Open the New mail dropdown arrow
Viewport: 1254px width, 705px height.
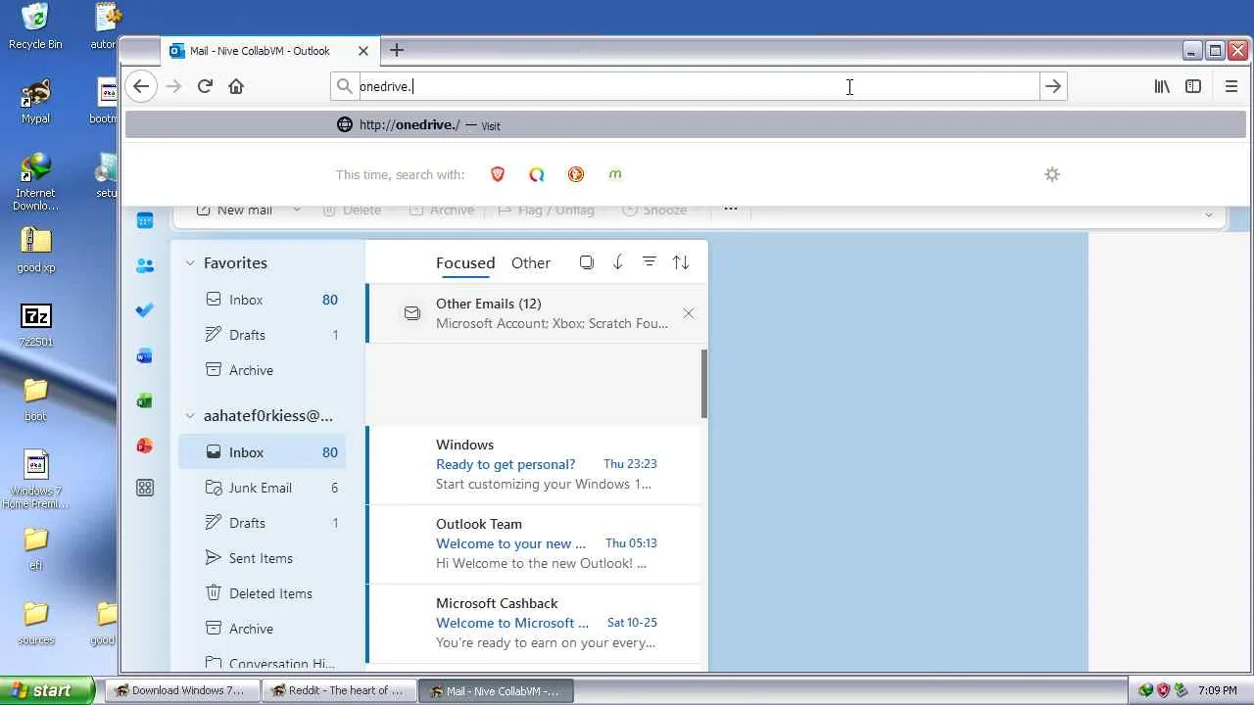pos(296,210)
